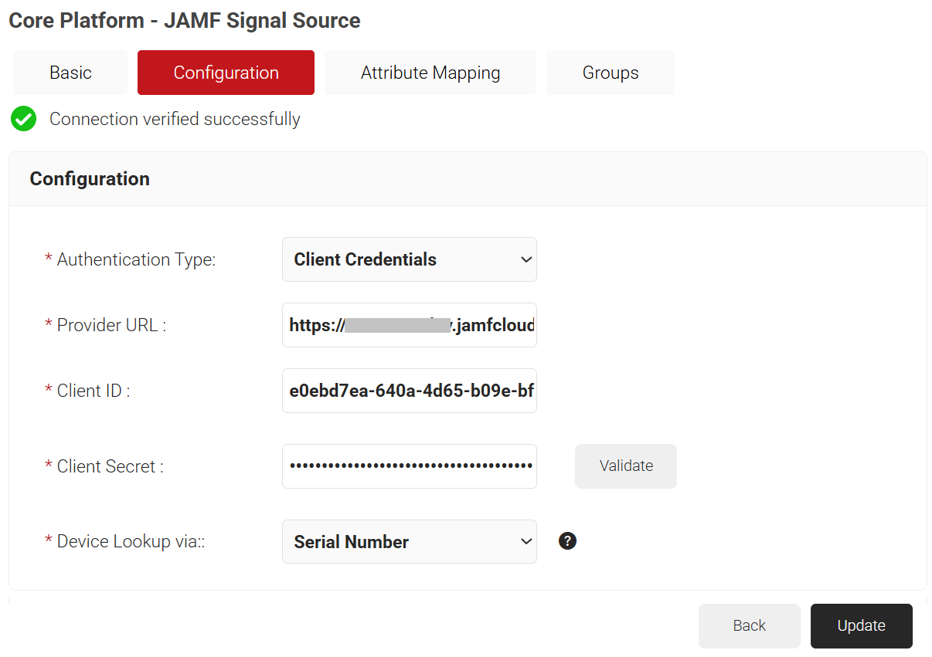Focus the Provider URL input field

[410, 325]
